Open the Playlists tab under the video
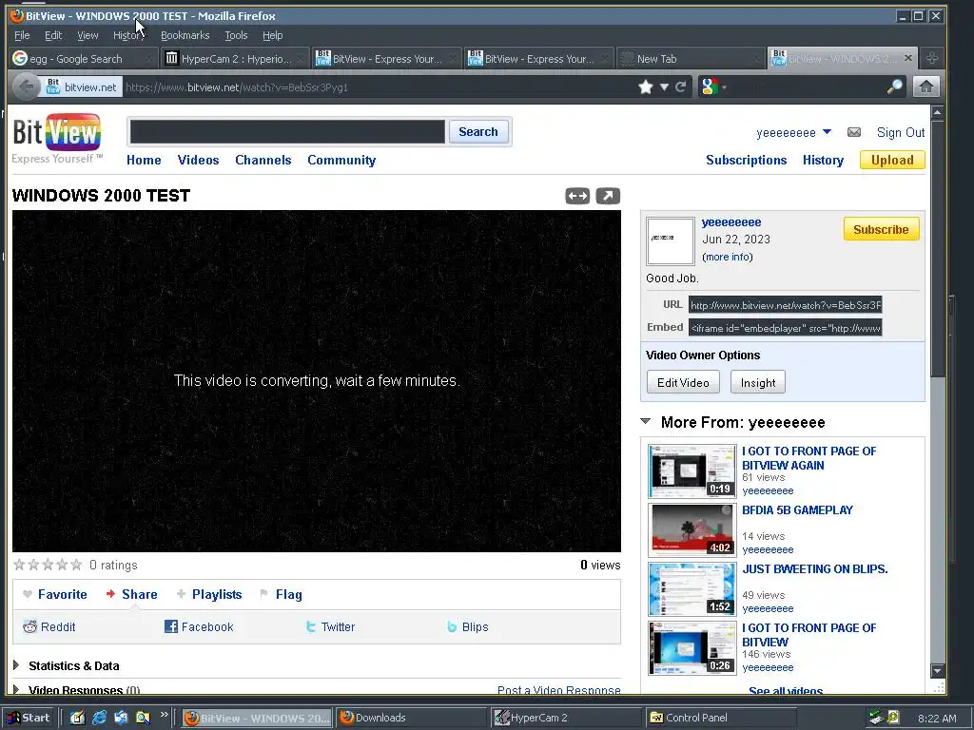Viewport: 974px width, 730px height. coord(209,595)
